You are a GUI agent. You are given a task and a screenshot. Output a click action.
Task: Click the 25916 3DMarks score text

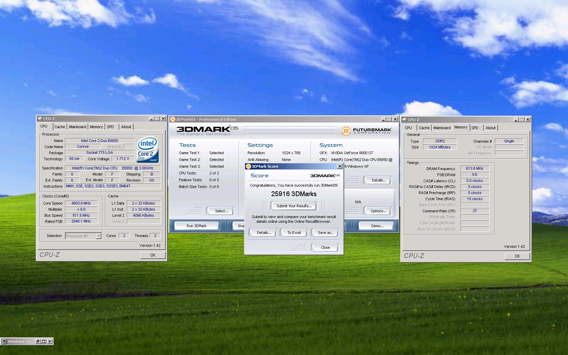click(x=294, y=194)
